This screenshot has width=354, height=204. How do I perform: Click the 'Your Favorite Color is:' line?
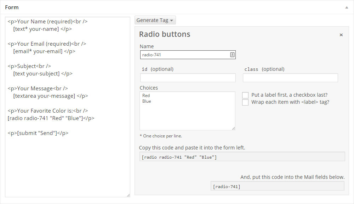48,111
